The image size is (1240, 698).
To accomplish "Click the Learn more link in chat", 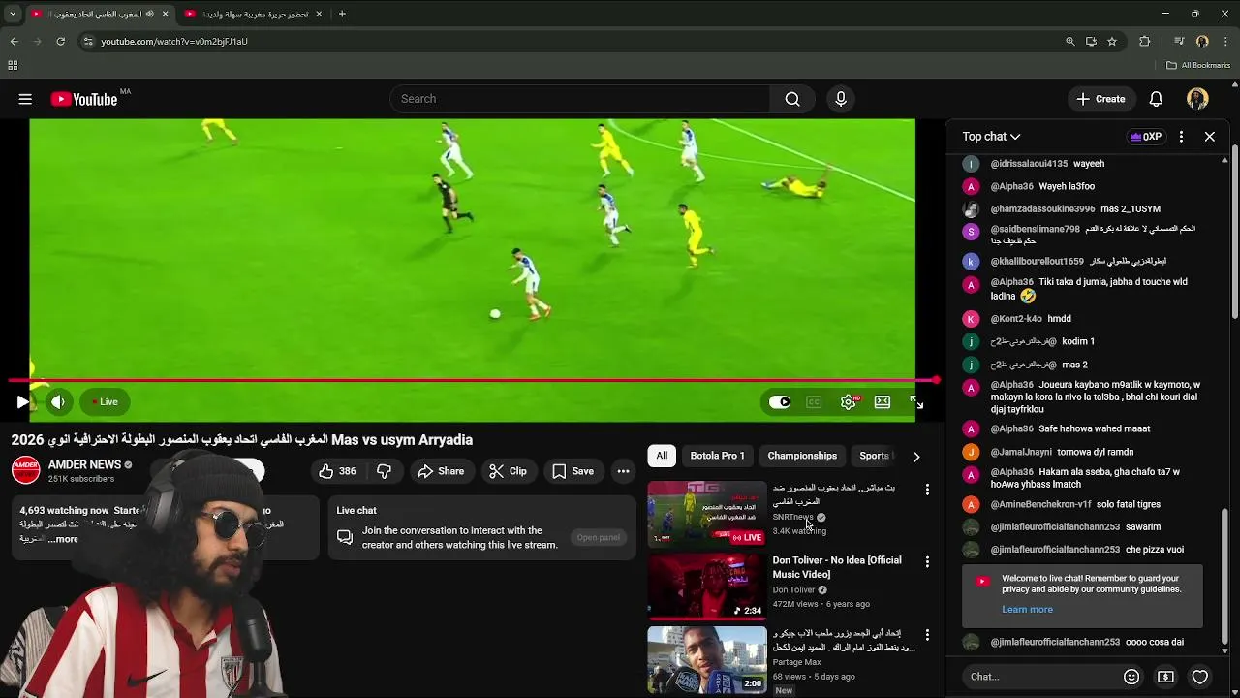I will pyautogui.click(x=1027, y=610).
